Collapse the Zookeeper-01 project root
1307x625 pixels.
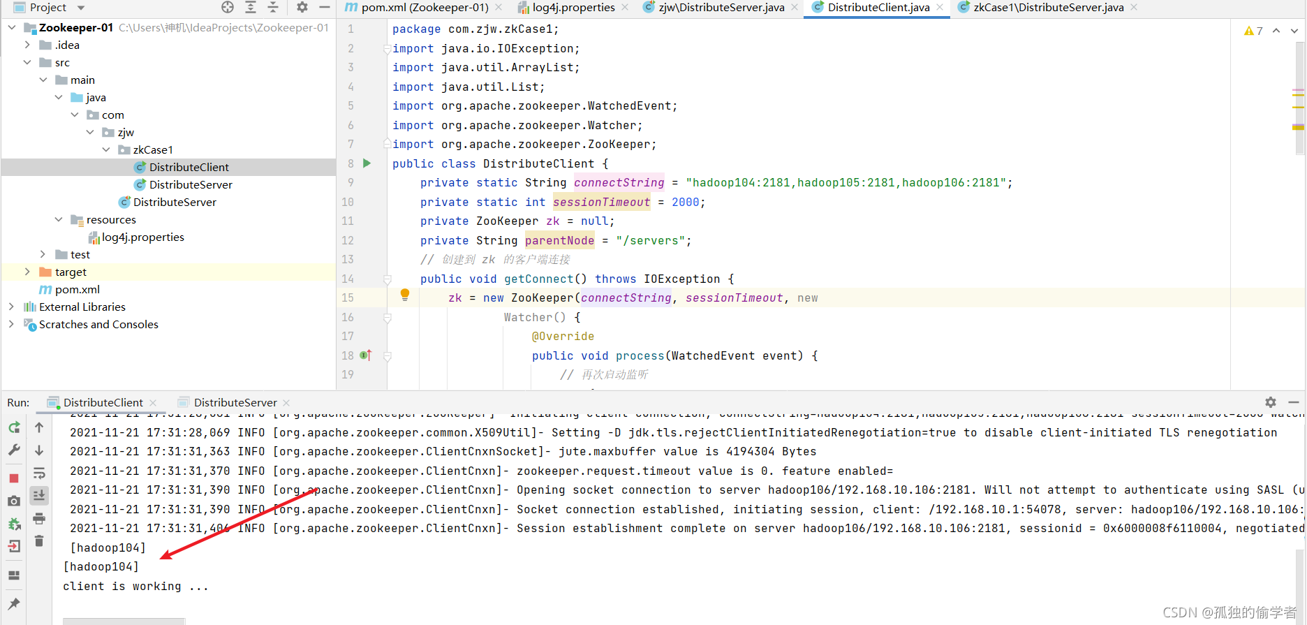pos(12,27)
